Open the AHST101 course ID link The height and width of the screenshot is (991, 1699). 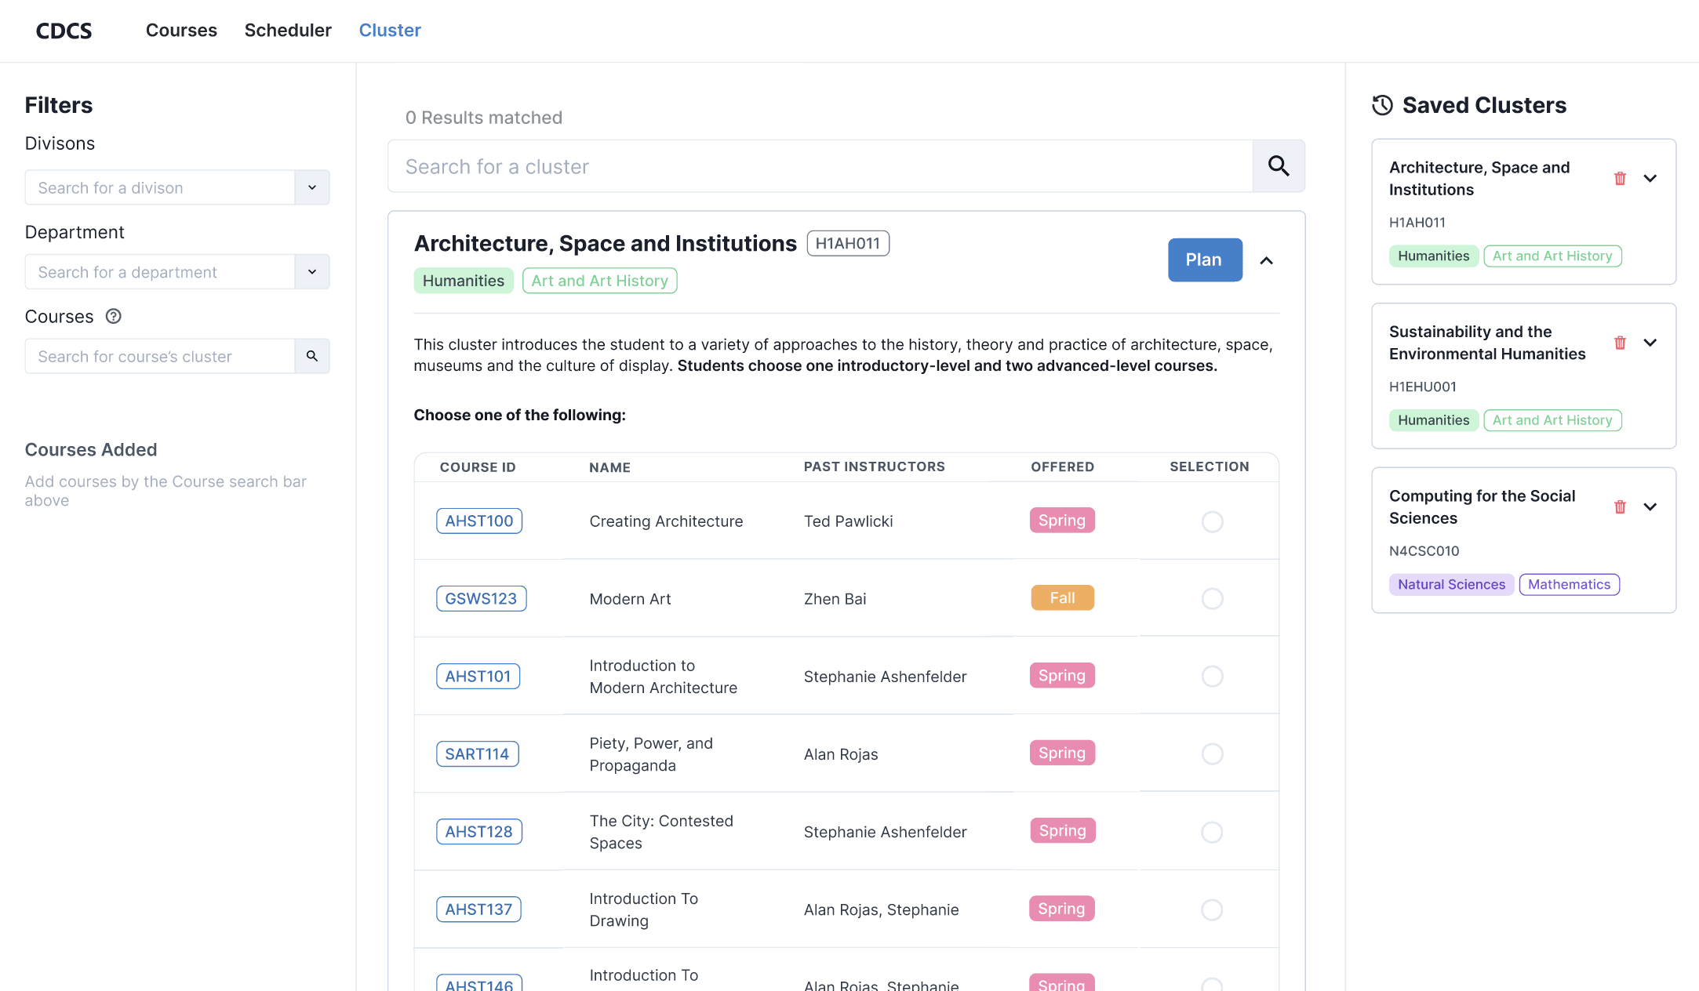[478, 676]
